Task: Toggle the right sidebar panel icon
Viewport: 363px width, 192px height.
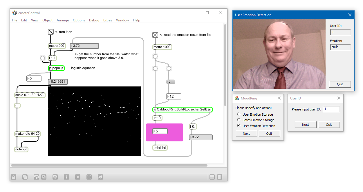Action: click(220, 177)
